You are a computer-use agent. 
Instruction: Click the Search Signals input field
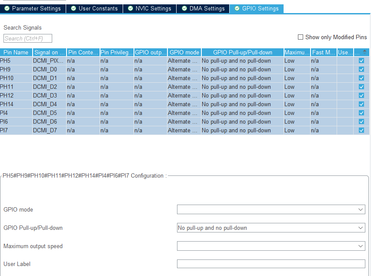(28, 38)
